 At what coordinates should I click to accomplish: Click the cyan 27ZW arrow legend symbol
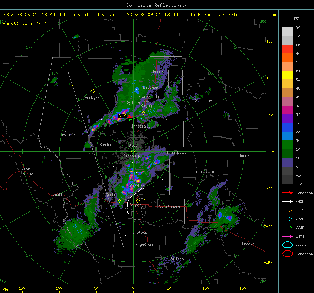(287, 219)
